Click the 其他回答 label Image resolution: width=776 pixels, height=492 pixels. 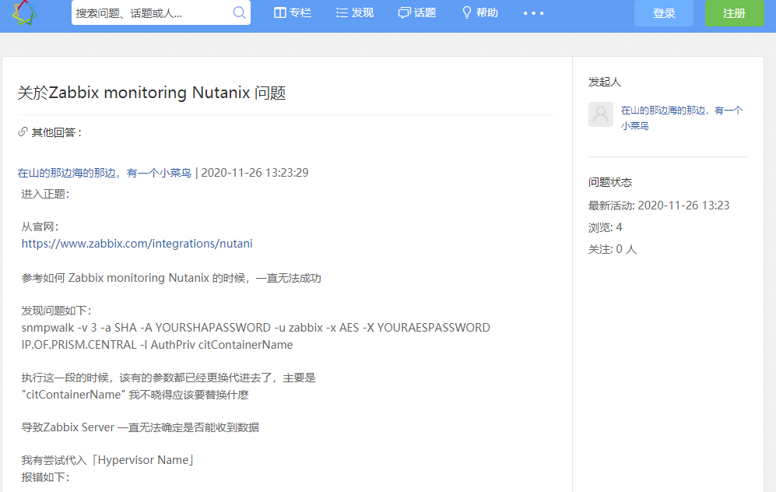tap(56, 132)
